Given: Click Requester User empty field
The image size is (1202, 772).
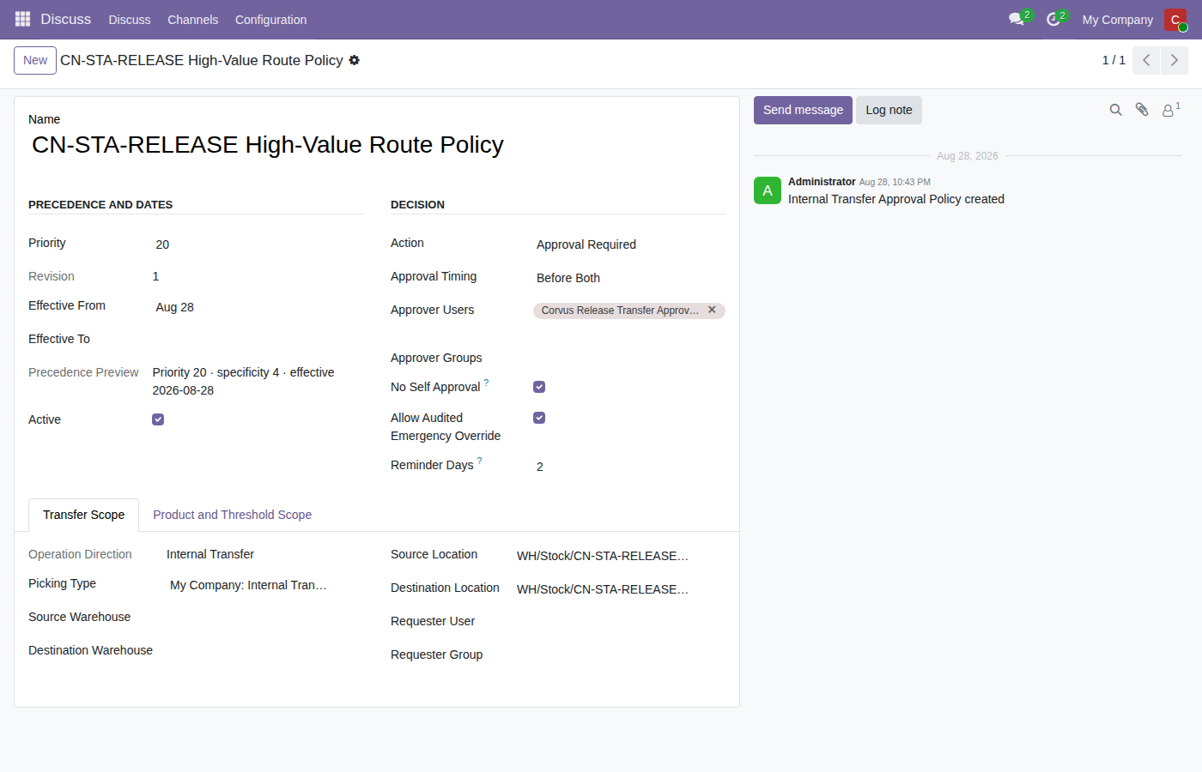Looking at the screenshot, I should [619, 622].
